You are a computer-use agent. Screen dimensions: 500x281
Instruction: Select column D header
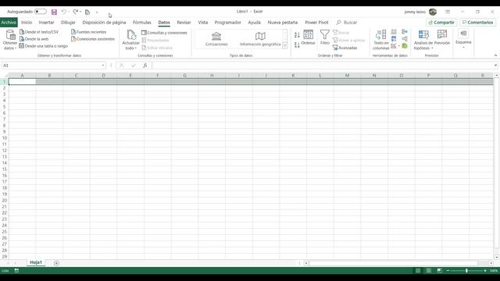[x=103, y=76]
